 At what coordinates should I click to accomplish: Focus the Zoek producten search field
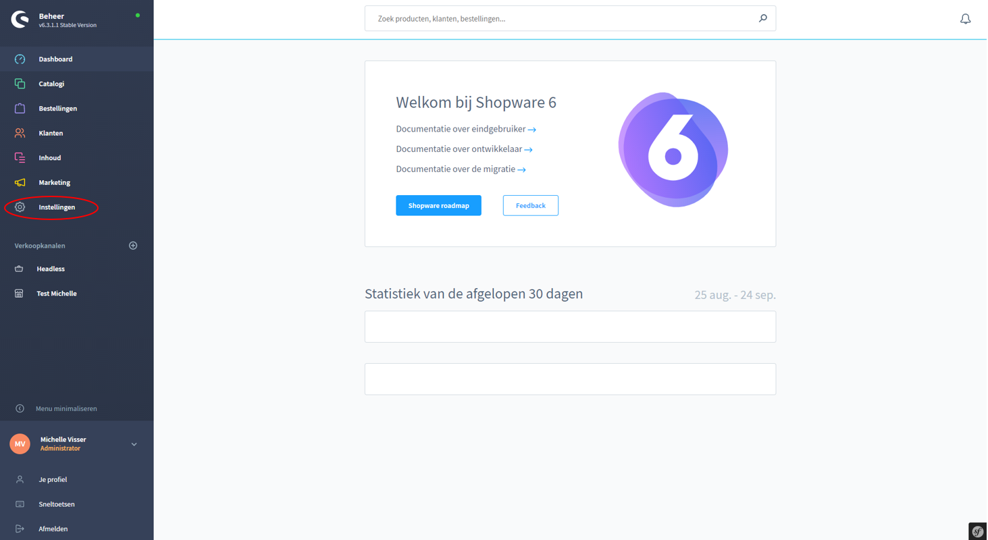[x=561, y=19]
